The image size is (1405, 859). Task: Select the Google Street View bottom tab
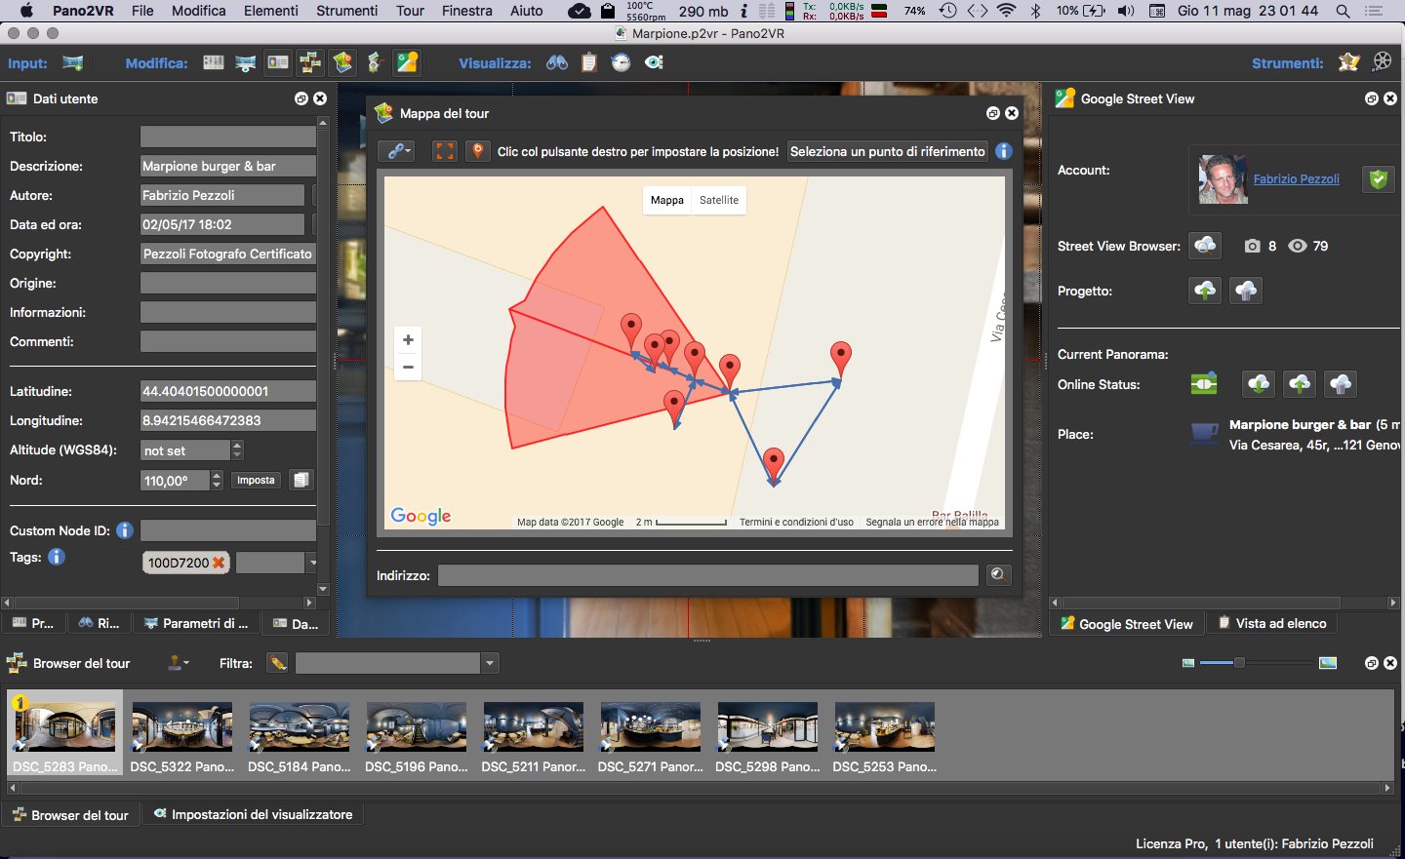coord(1127,624)
